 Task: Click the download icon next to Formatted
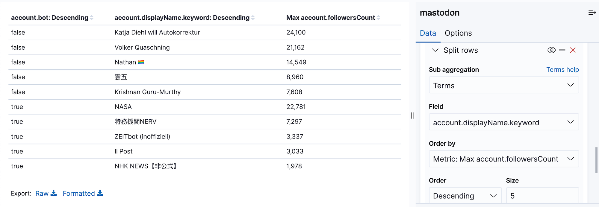coord(100,193)
